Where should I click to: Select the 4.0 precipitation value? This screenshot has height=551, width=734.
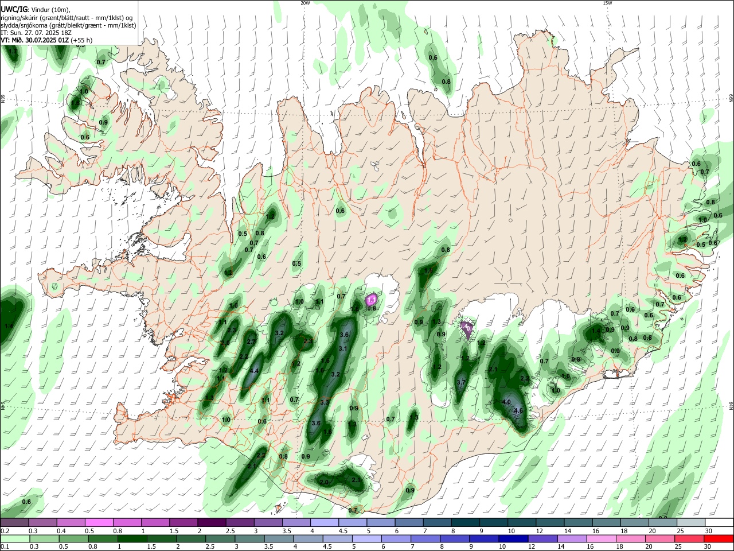[506, 402]
